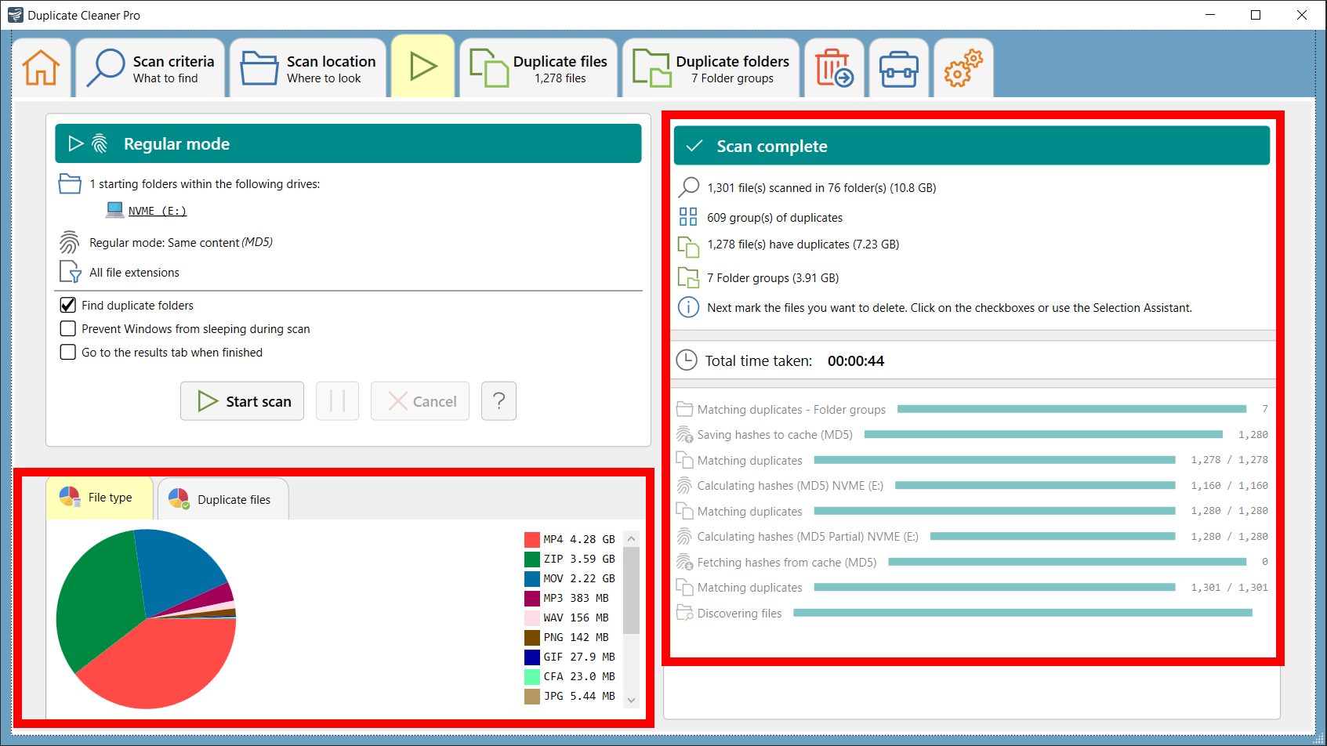The height and width of the screenshot is (746, 1327).
Task: Open the Home screen icon
Action: pos(42,67)
